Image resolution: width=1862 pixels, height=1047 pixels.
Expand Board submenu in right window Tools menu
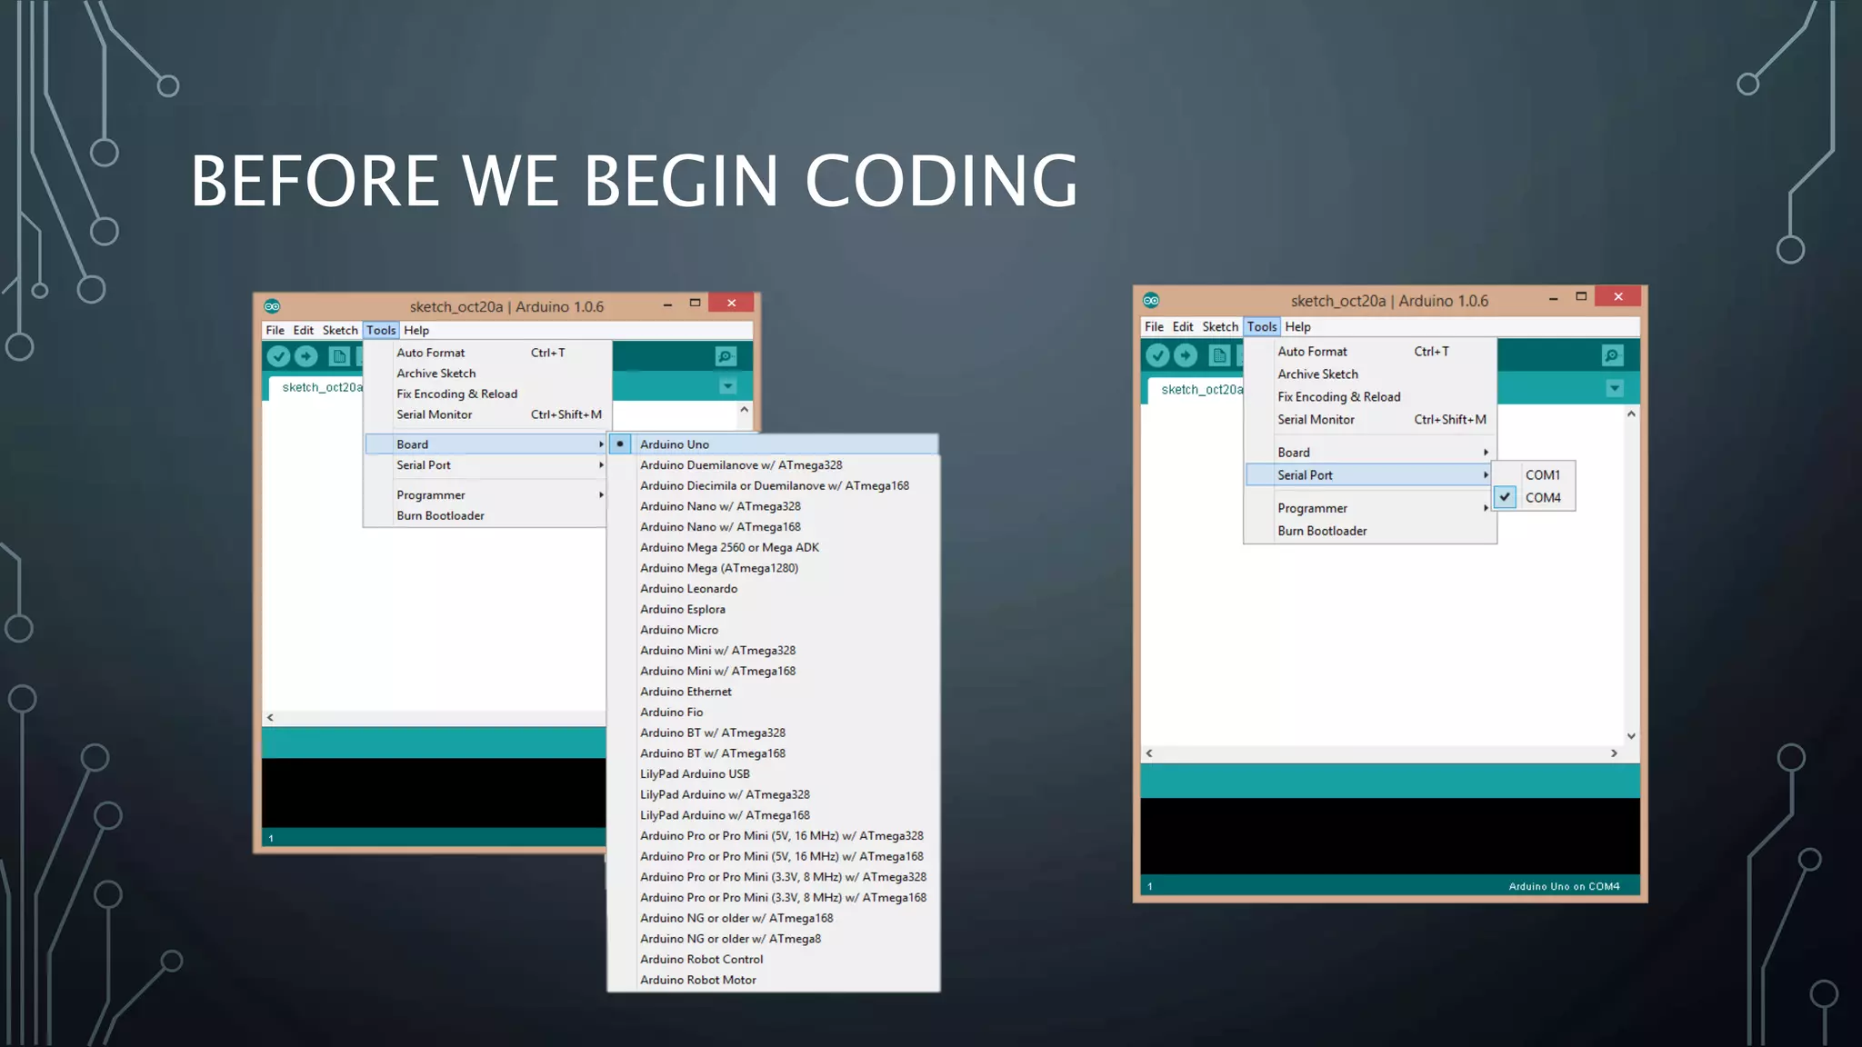(x=1370, y=453)
